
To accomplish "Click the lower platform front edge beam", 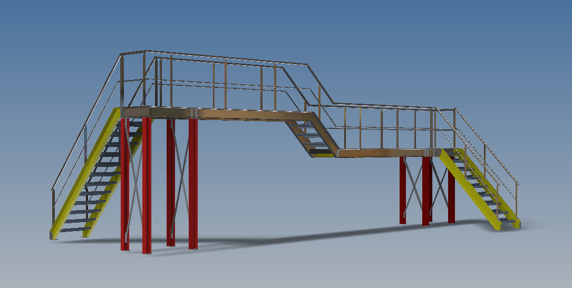I will [380, 153].
